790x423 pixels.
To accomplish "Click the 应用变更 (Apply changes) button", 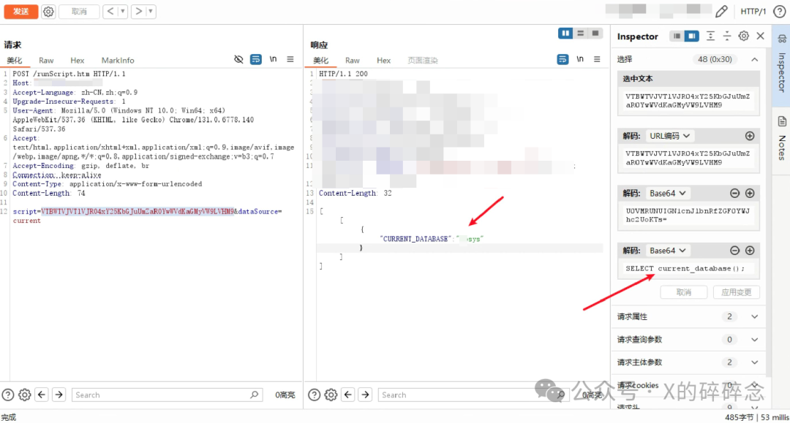I will (x=736, y=292).
